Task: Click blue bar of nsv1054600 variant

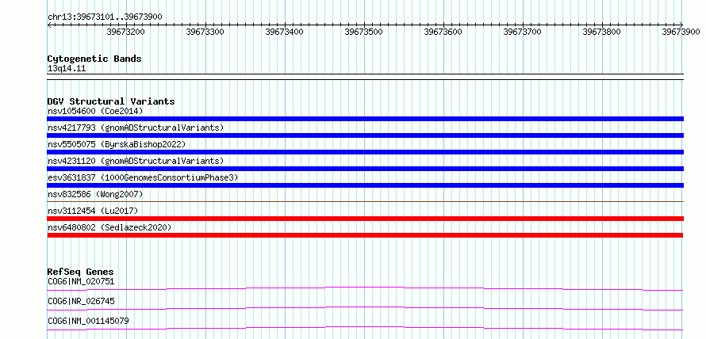Action: pyautogui.click(x=366, y=119)
